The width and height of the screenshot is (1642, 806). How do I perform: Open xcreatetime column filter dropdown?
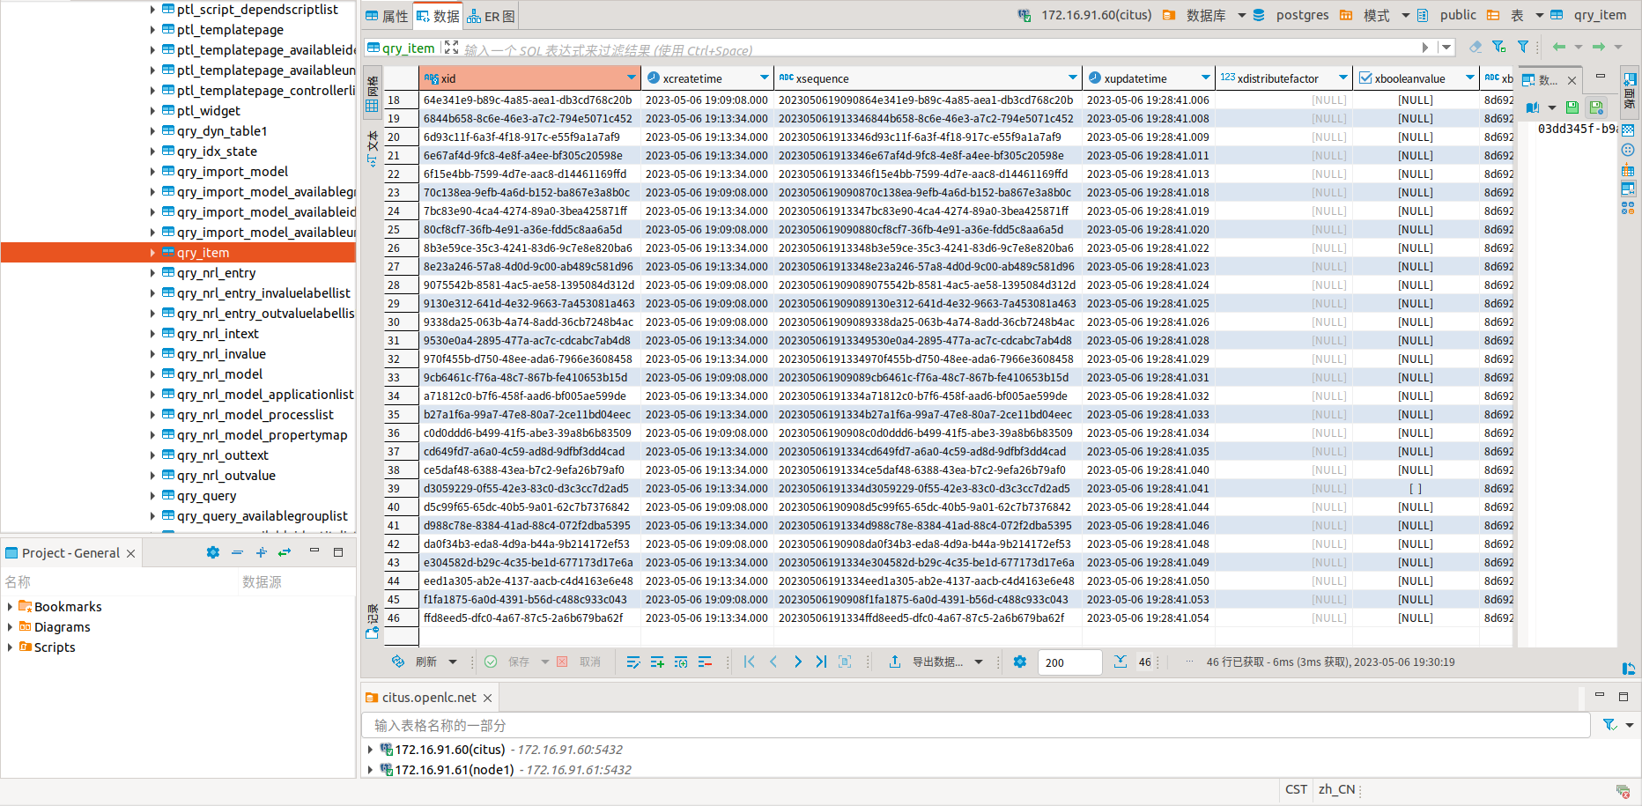click(x=764, y=78)
